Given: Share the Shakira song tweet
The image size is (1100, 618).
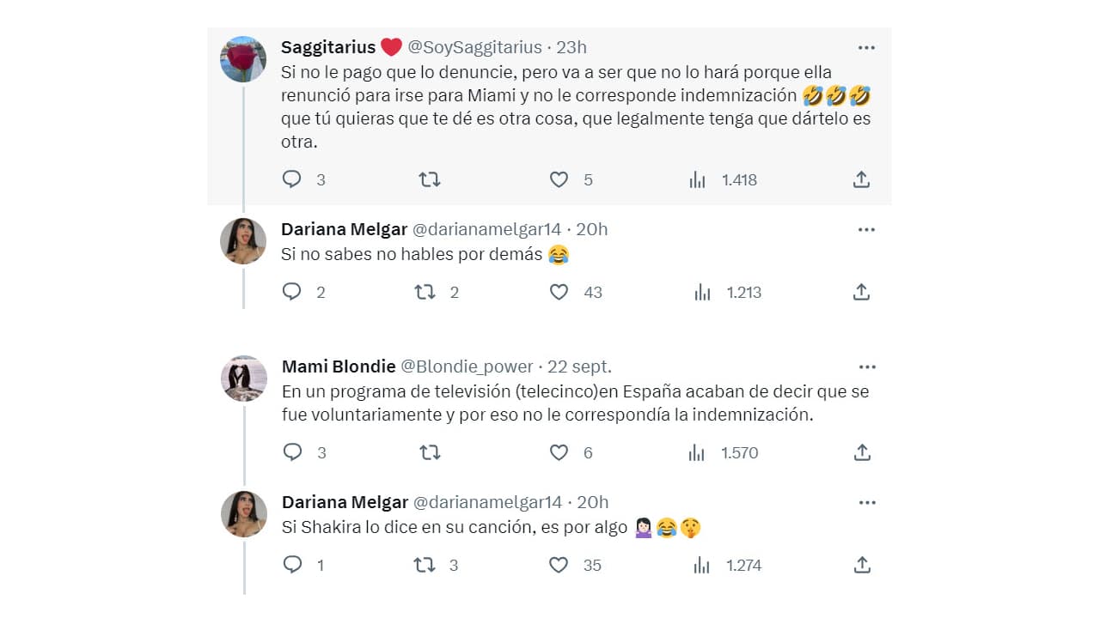Looking at the screenshot, I should pos(862,565).
